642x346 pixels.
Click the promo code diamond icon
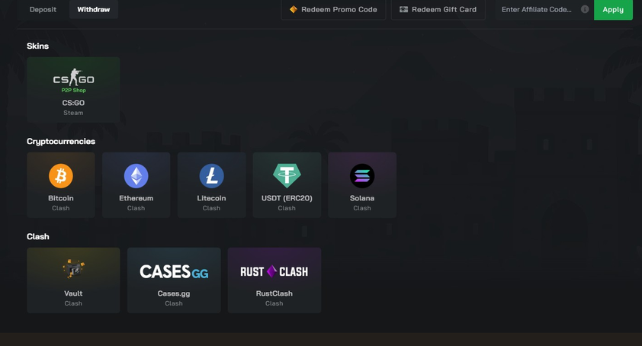(x=293, y=9)
